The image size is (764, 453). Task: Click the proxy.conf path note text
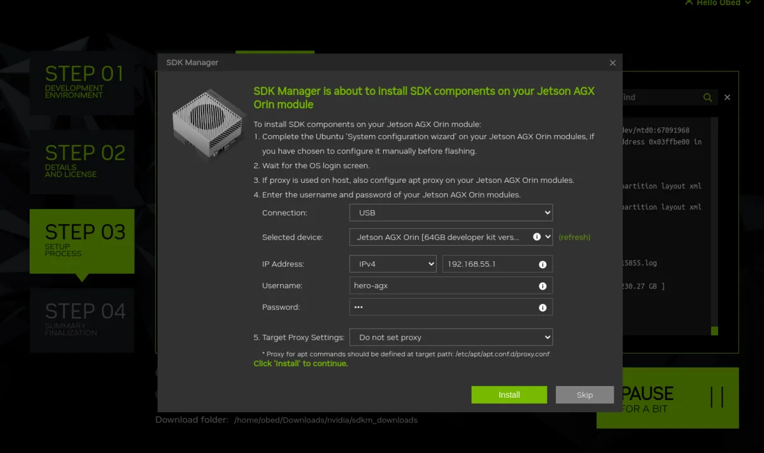tap(406, 354)
